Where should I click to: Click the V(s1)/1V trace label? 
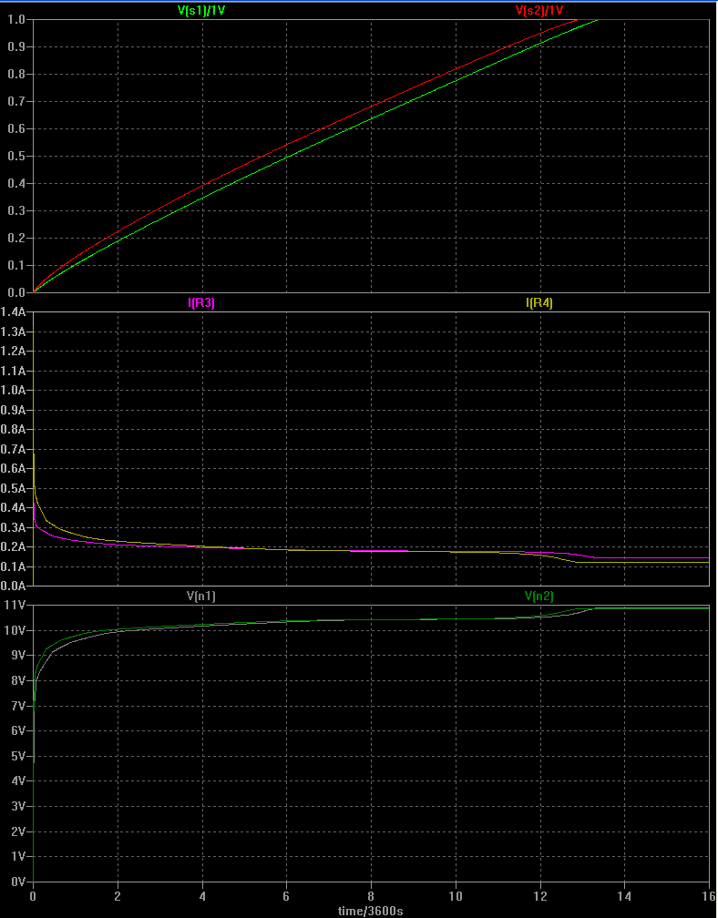pos(200,9)
